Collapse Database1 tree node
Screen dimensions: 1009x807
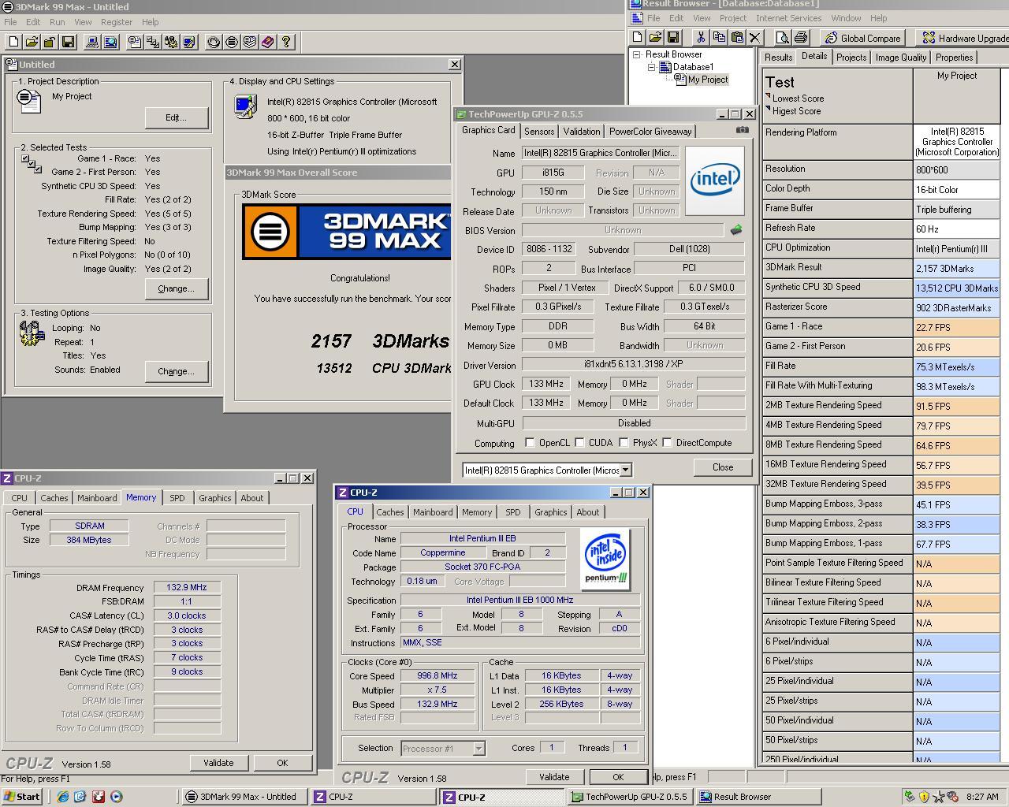pos(652,67)
